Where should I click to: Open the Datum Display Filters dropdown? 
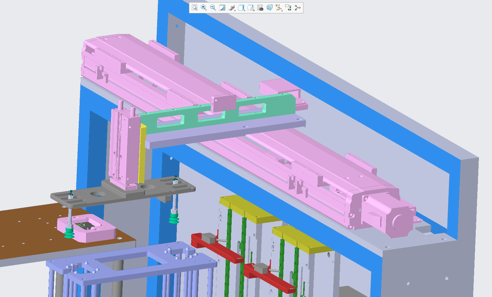279,8
